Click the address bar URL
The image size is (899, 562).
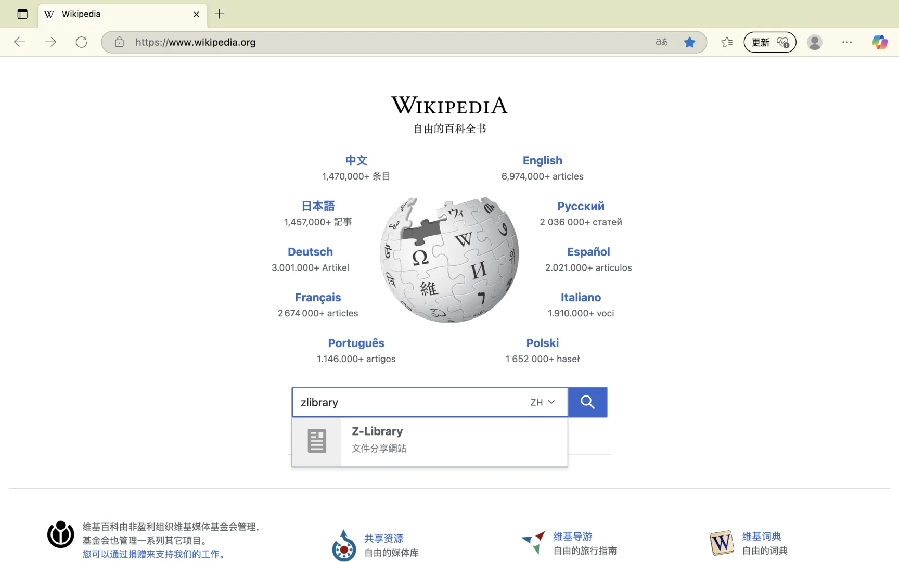point(196,42)
